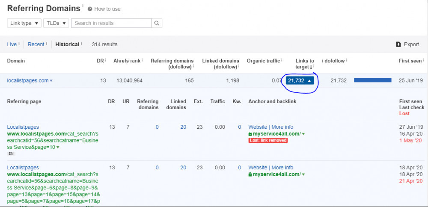Screen dimensions: 428x207
Task: Open the first Localistpages referring page title
Action: pyautogui.click(x=23, y=127)
